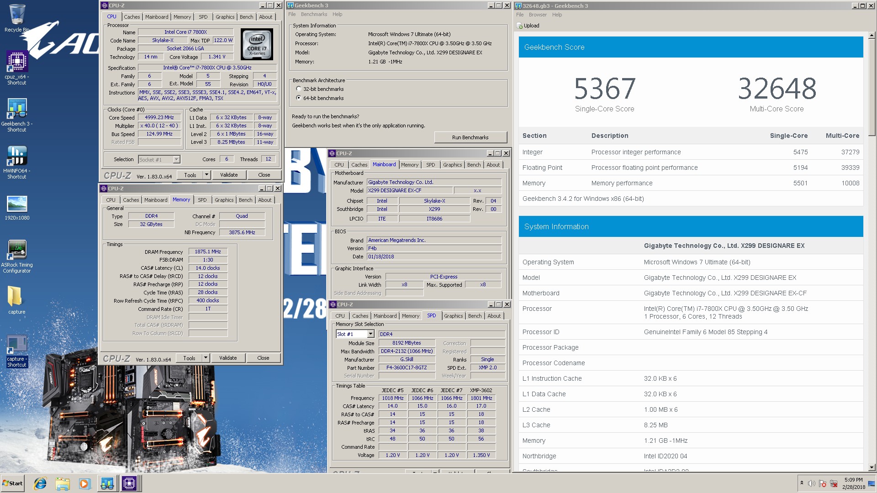Click the Core Speed value 4999.23 MHz
The image size is (877, 493).
[159, 117]
